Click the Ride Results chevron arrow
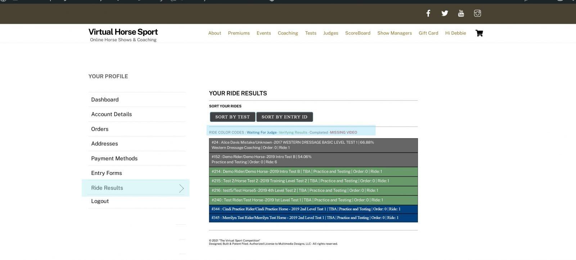This screenshot has width=576, height=260. click(x=181, y=188)
